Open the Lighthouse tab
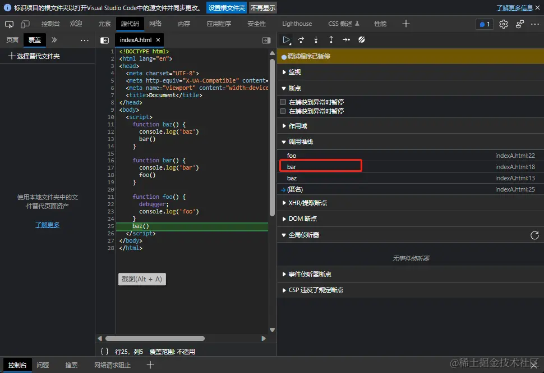The image size is (544, 373). tap(297, 24)
